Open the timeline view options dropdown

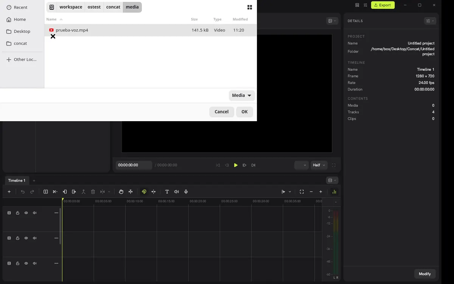coord(332,180)
